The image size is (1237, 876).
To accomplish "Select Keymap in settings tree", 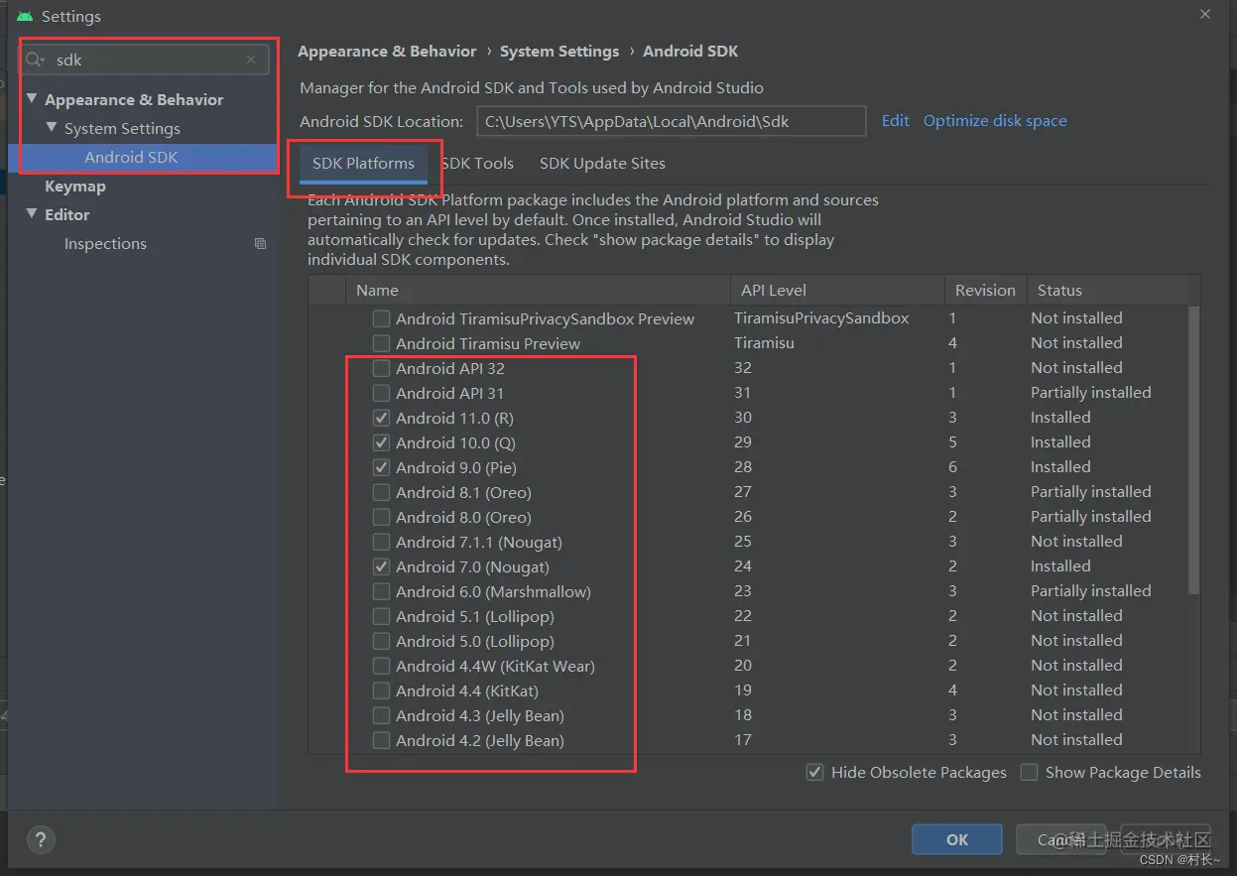I will 75,187.
